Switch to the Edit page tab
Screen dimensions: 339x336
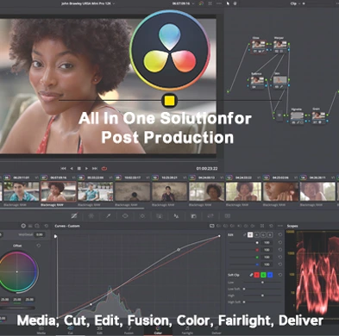click(x=99, y=331)
